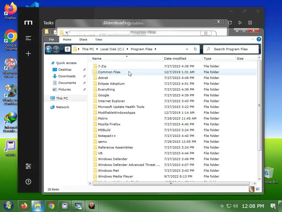
Task: Open Internet Download Manager desktop shortcut
Action: coord(10,122)
